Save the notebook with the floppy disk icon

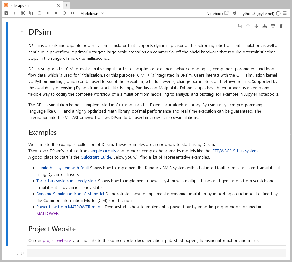click(6, 13)
